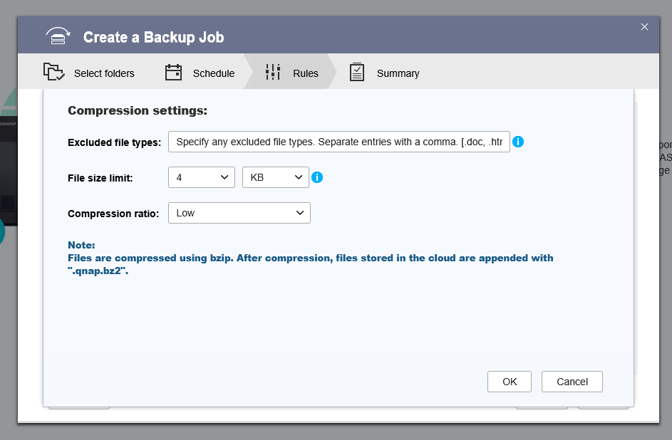Click the Summary clipboard icon
This screenshot has height=440, width=672.
(x=357, y=72)
